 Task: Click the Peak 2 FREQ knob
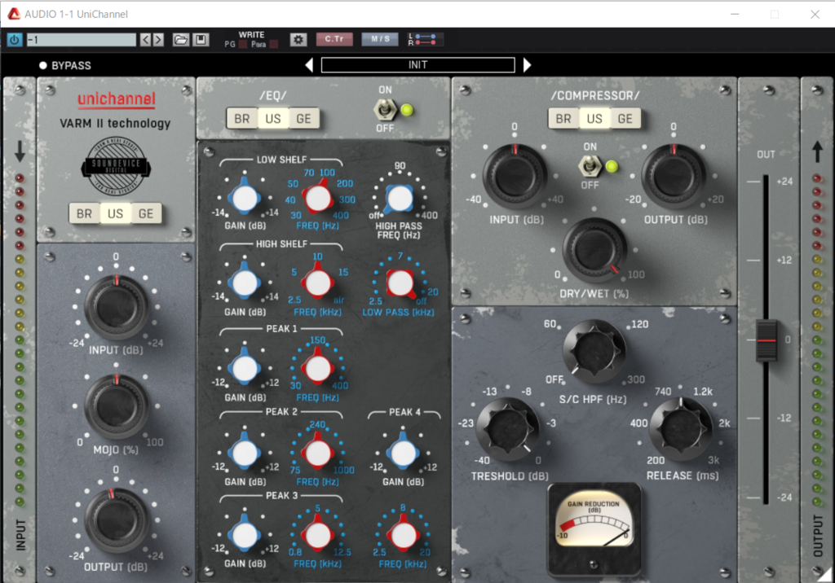point(318,453)
